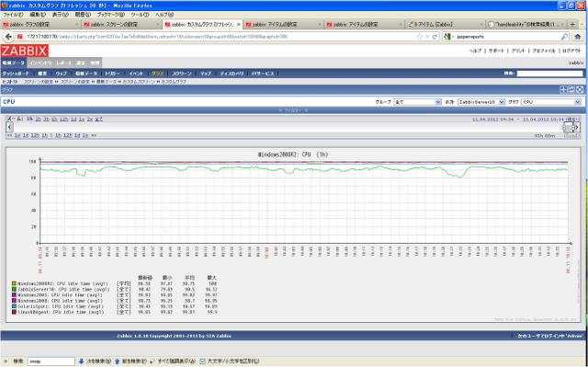Image resolution: width=588 pixels, height=367 pixels.
Task: Click the ZABBIX logo
Action: (25, 51)
